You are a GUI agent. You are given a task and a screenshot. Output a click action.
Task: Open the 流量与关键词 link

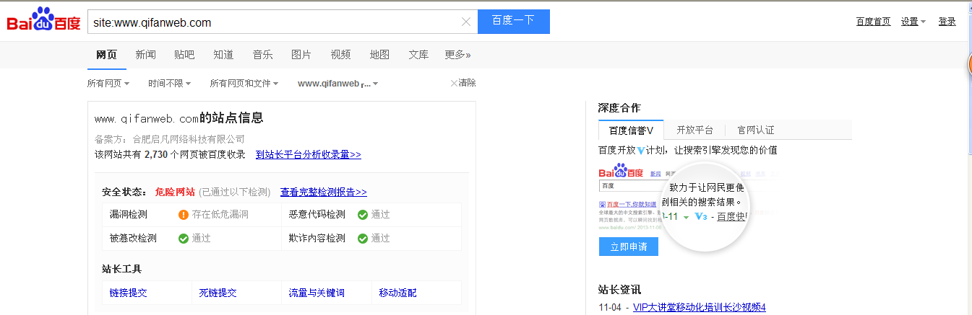pos(317,293)
